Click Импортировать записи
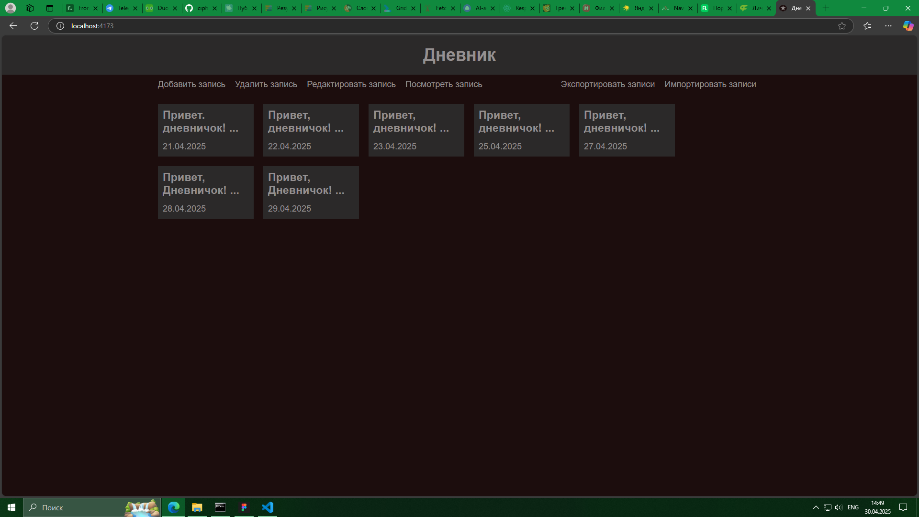Screen dimensions: 919x517 (x=710, y=84)
